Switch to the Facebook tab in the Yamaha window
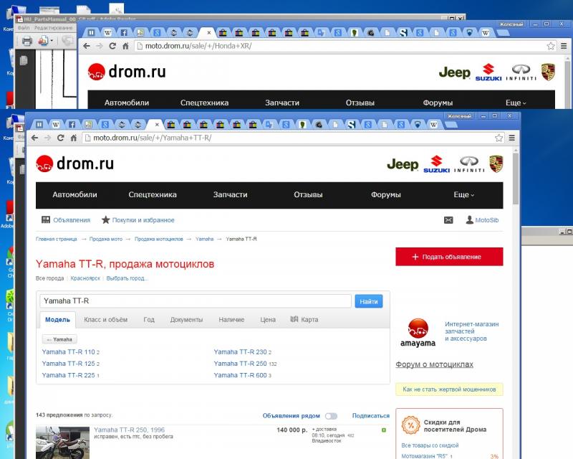The height and width of the screenshot is (459, 573). [72, 125]
